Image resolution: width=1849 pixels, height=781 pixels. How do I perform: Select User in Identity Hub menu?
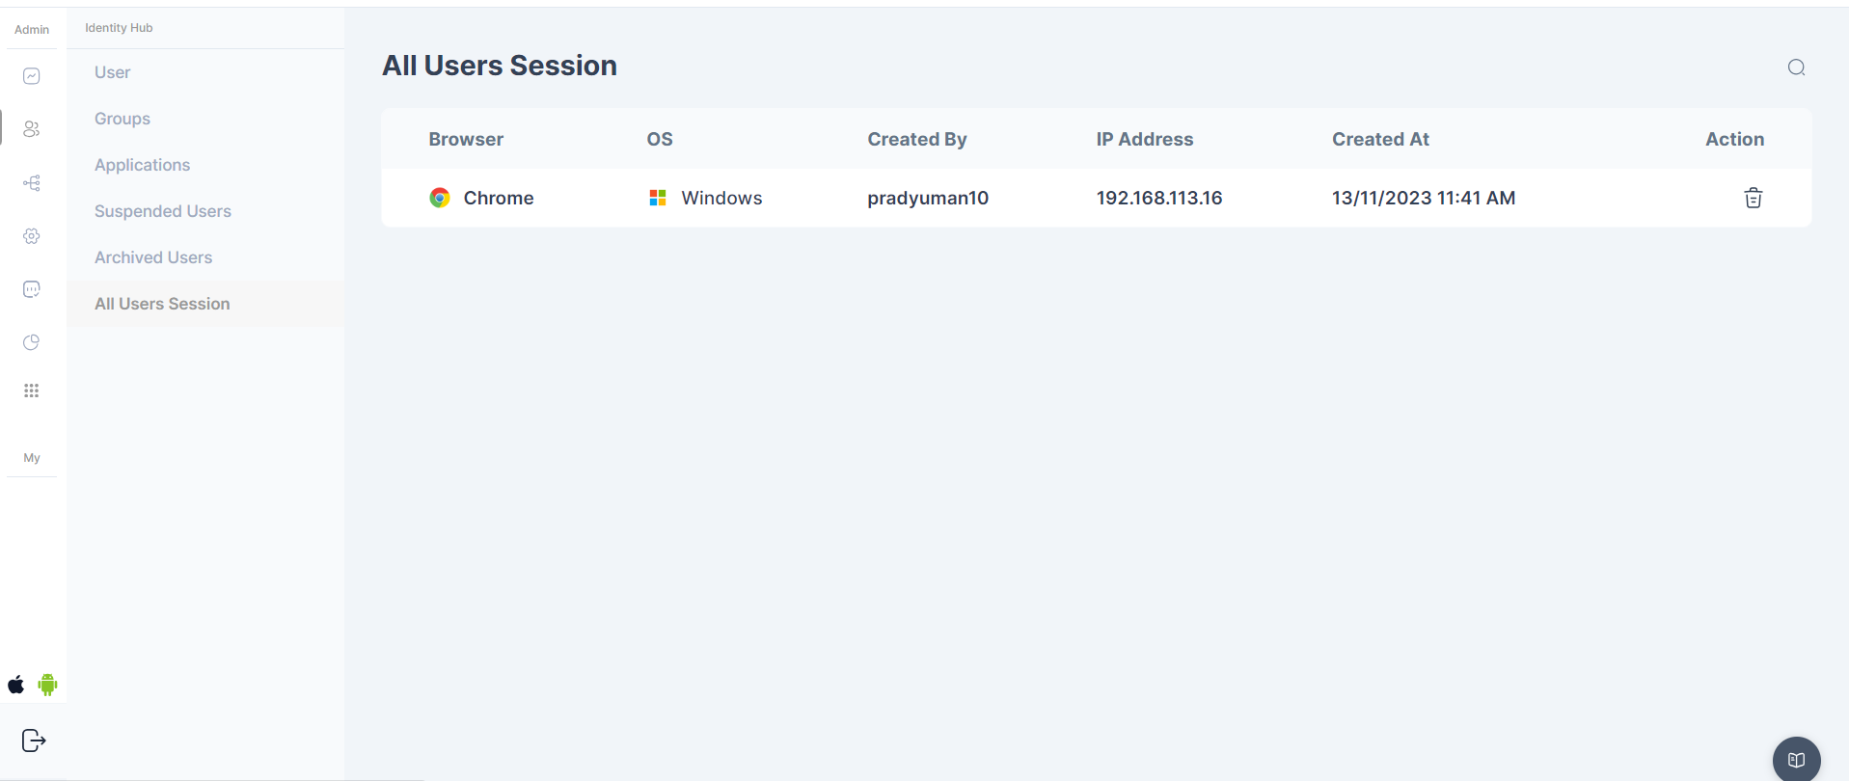pyautogui.click(x=112, y=72)
